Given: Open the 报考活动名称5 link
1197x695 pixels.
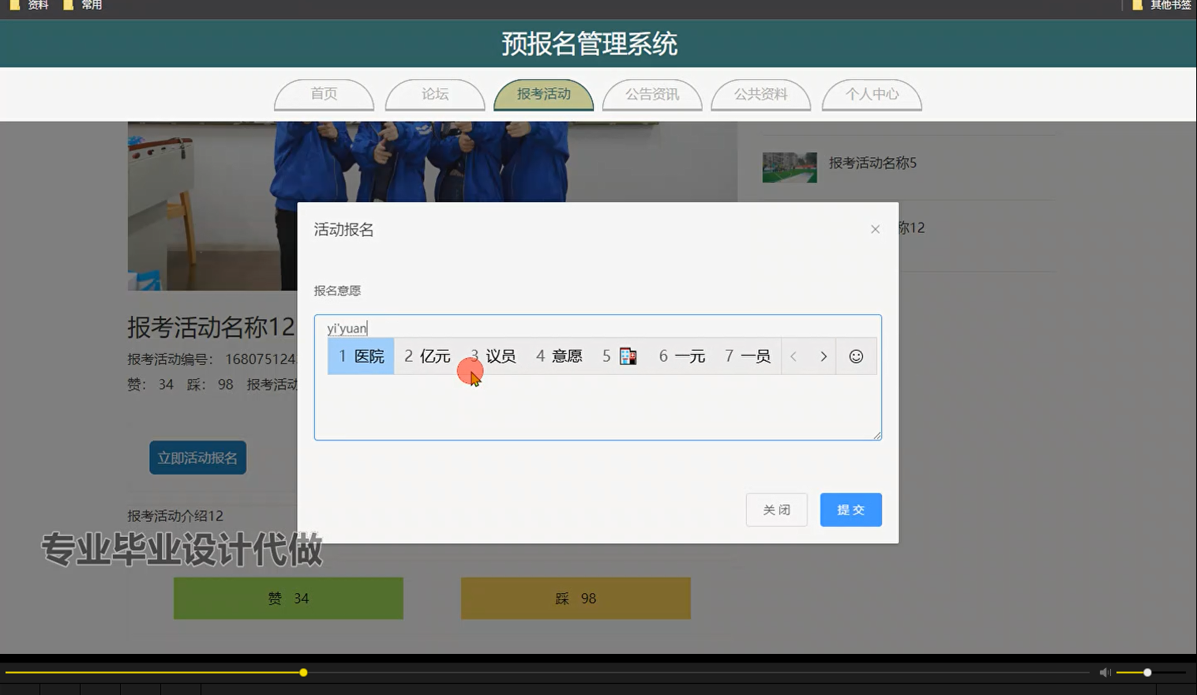Looking at the screenshot, I should pos(872,163).
